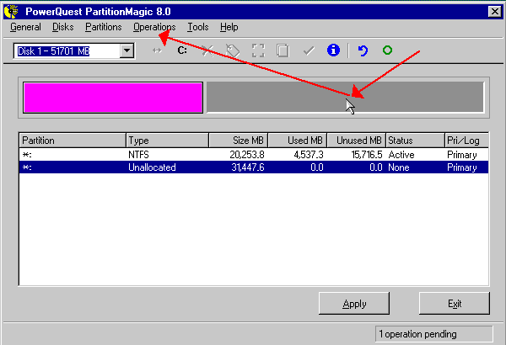506x345 pixels.
Task: Click the green circle apply changes icon
Action: [388, 50]
